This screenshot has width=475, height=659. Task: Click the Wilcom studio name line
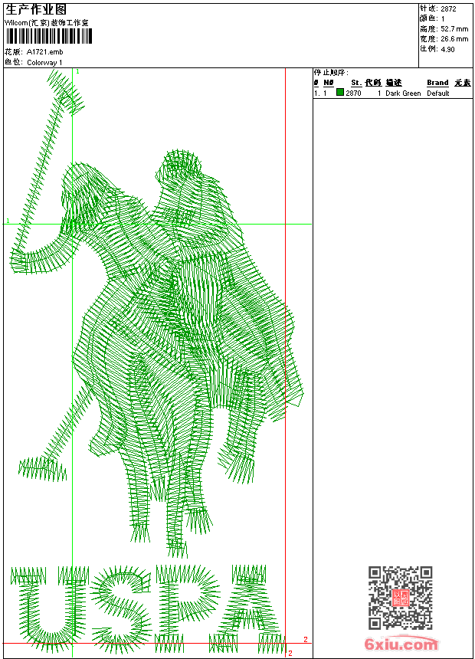tap(47, 23)
